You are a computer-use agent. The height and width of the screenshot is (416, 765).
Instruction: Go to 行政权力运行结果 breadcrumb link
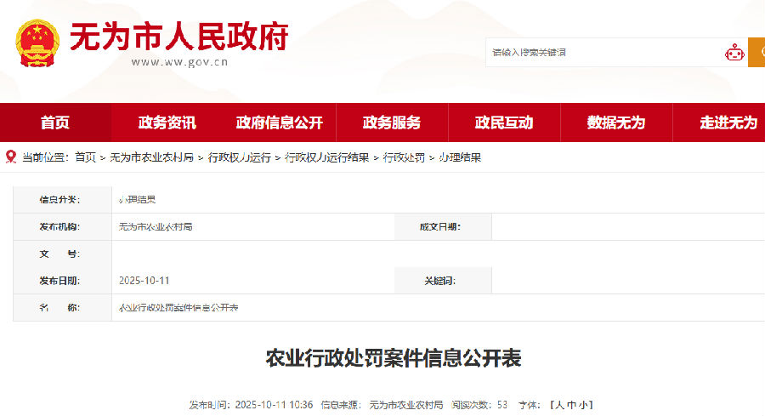pos(327,157)
